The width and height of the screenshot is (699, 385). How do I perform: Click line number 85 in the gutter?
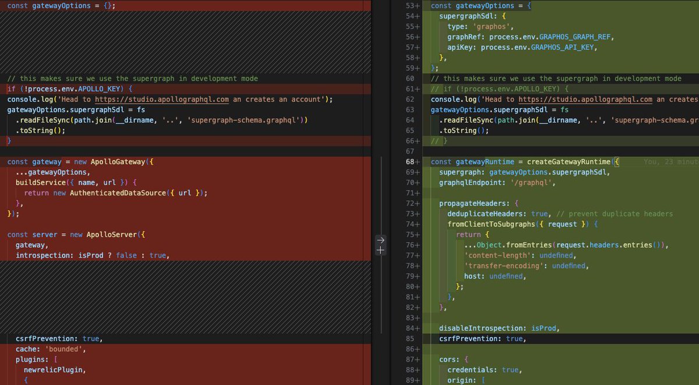click(x=411, y=338)
